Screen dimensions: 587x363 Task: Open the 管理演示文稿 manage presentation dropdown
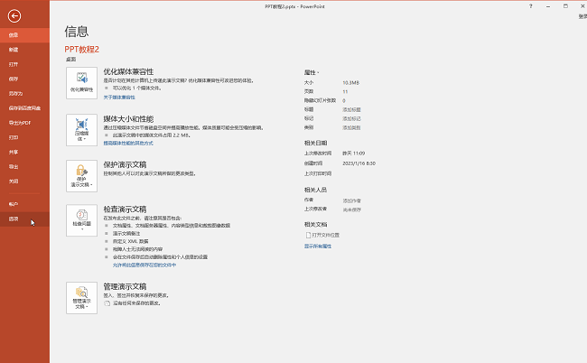81,298
